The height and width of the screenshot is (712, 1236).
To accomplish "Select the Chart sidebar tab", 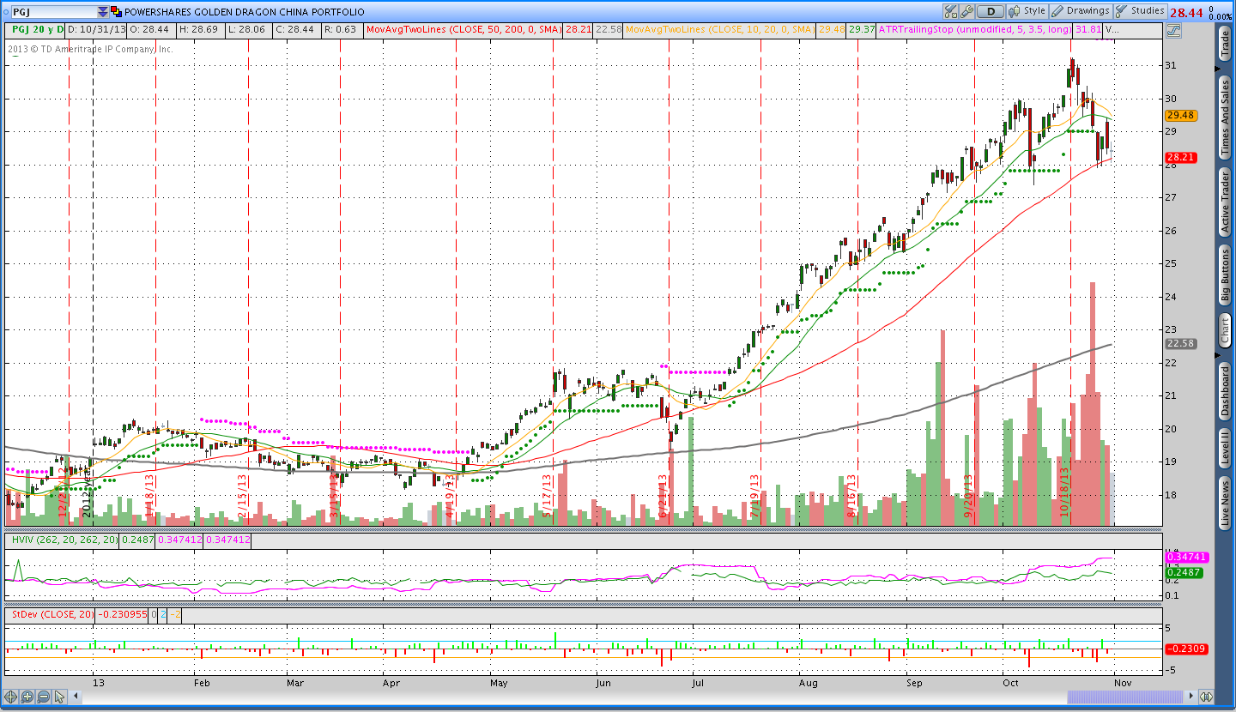I will click(x=1225, y=331).
